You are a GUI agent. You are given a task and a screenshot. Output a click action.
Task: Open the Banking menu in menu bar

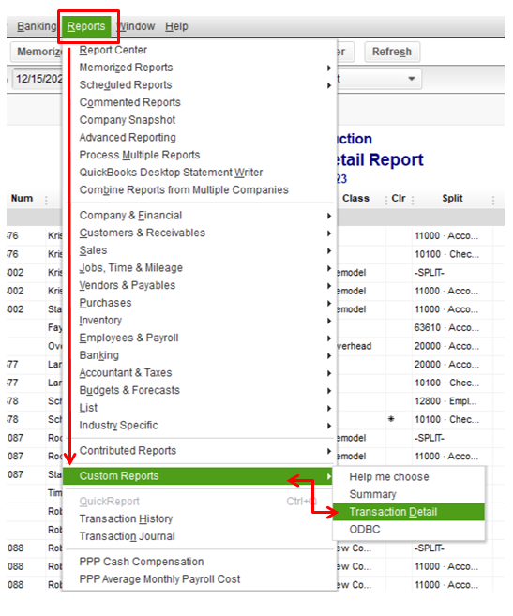(x=37, y=26)
